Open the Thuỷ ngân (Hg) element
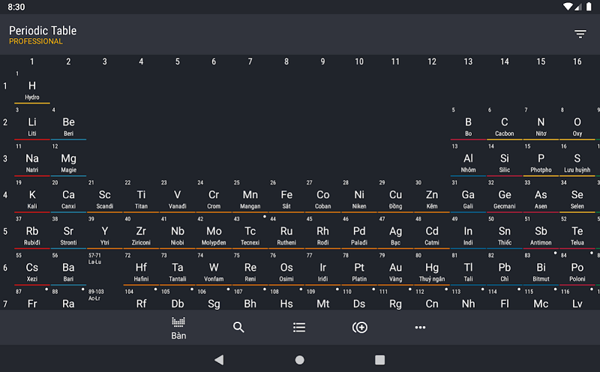The height and width of the screenshot is (372, 600). pos(432,268)
